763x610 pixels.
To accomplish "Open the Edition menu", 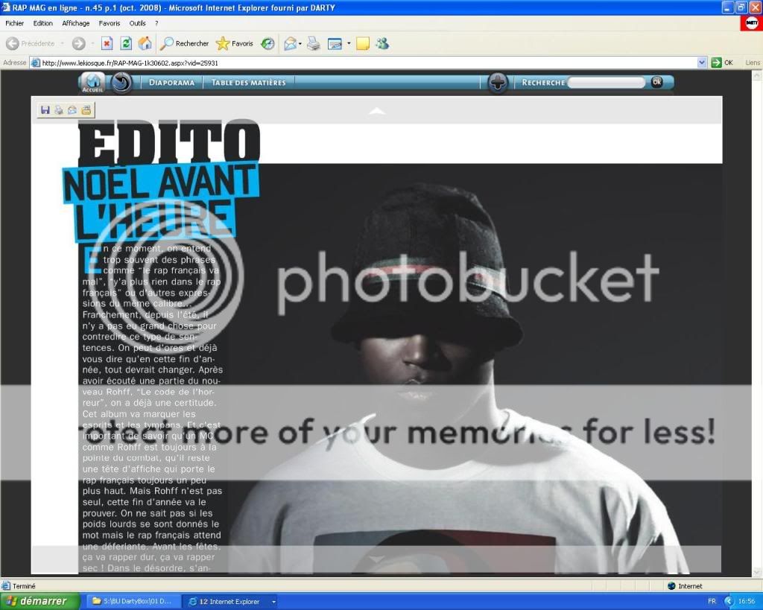I will click(42, 23).
